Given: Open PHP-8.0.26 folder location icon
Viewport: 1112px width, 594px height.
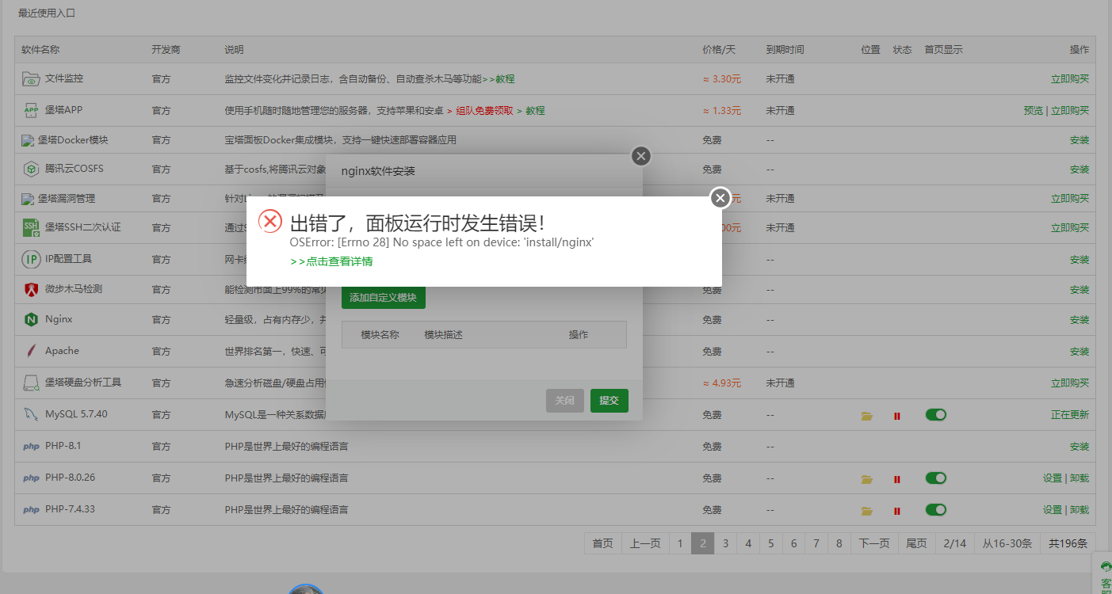Looking at the screenshot, I should point(867,479).
